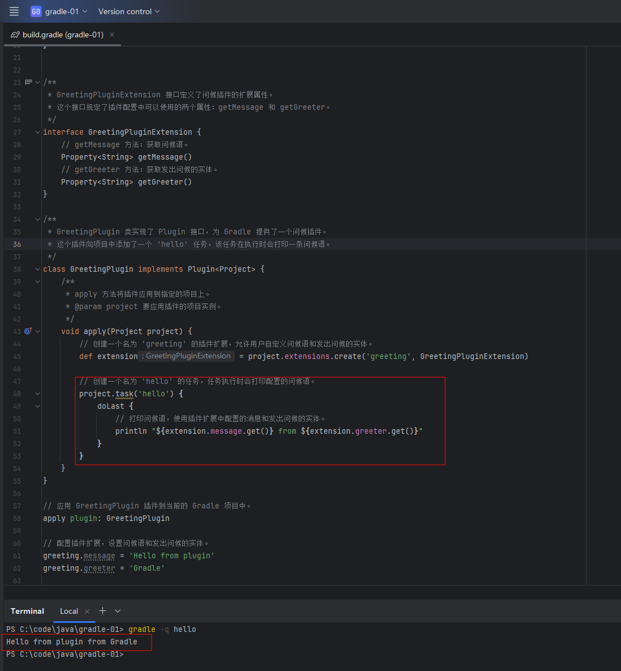Toggle rendered doc view icon at line 23
Image resolution: width=621 pixels, height=671 pixels.
tap(29, 82)
